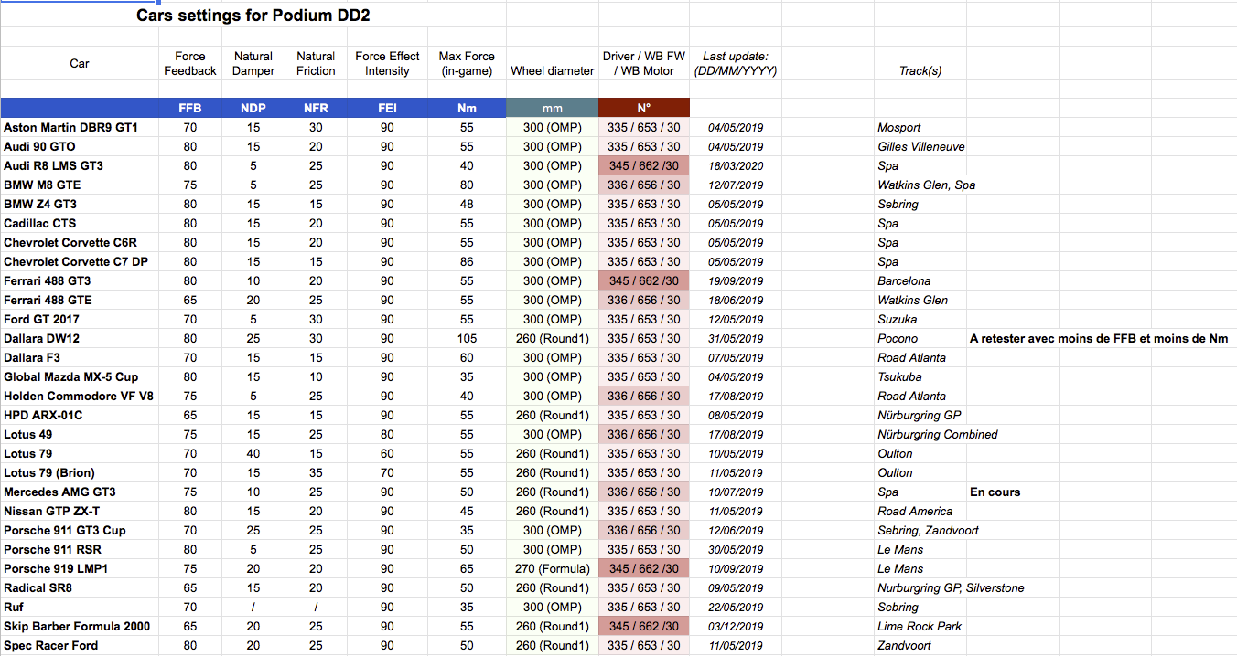1237x656 pixels.
Task: Select the blue 'NDP' abbreviation cell
Action: (253, 108)
